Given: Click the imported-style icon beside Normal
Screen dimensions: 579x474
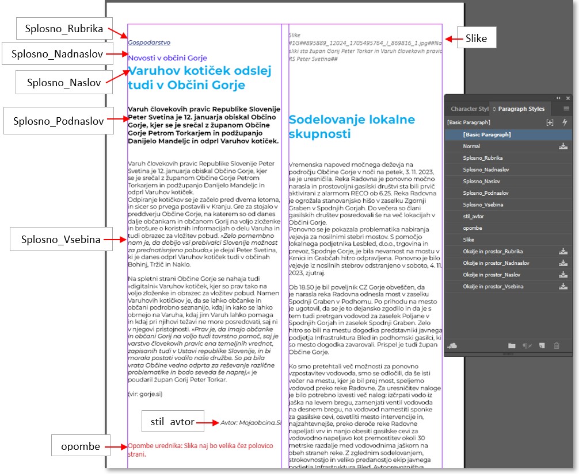Looking at the screenshot, I should [x=563, y=147].
